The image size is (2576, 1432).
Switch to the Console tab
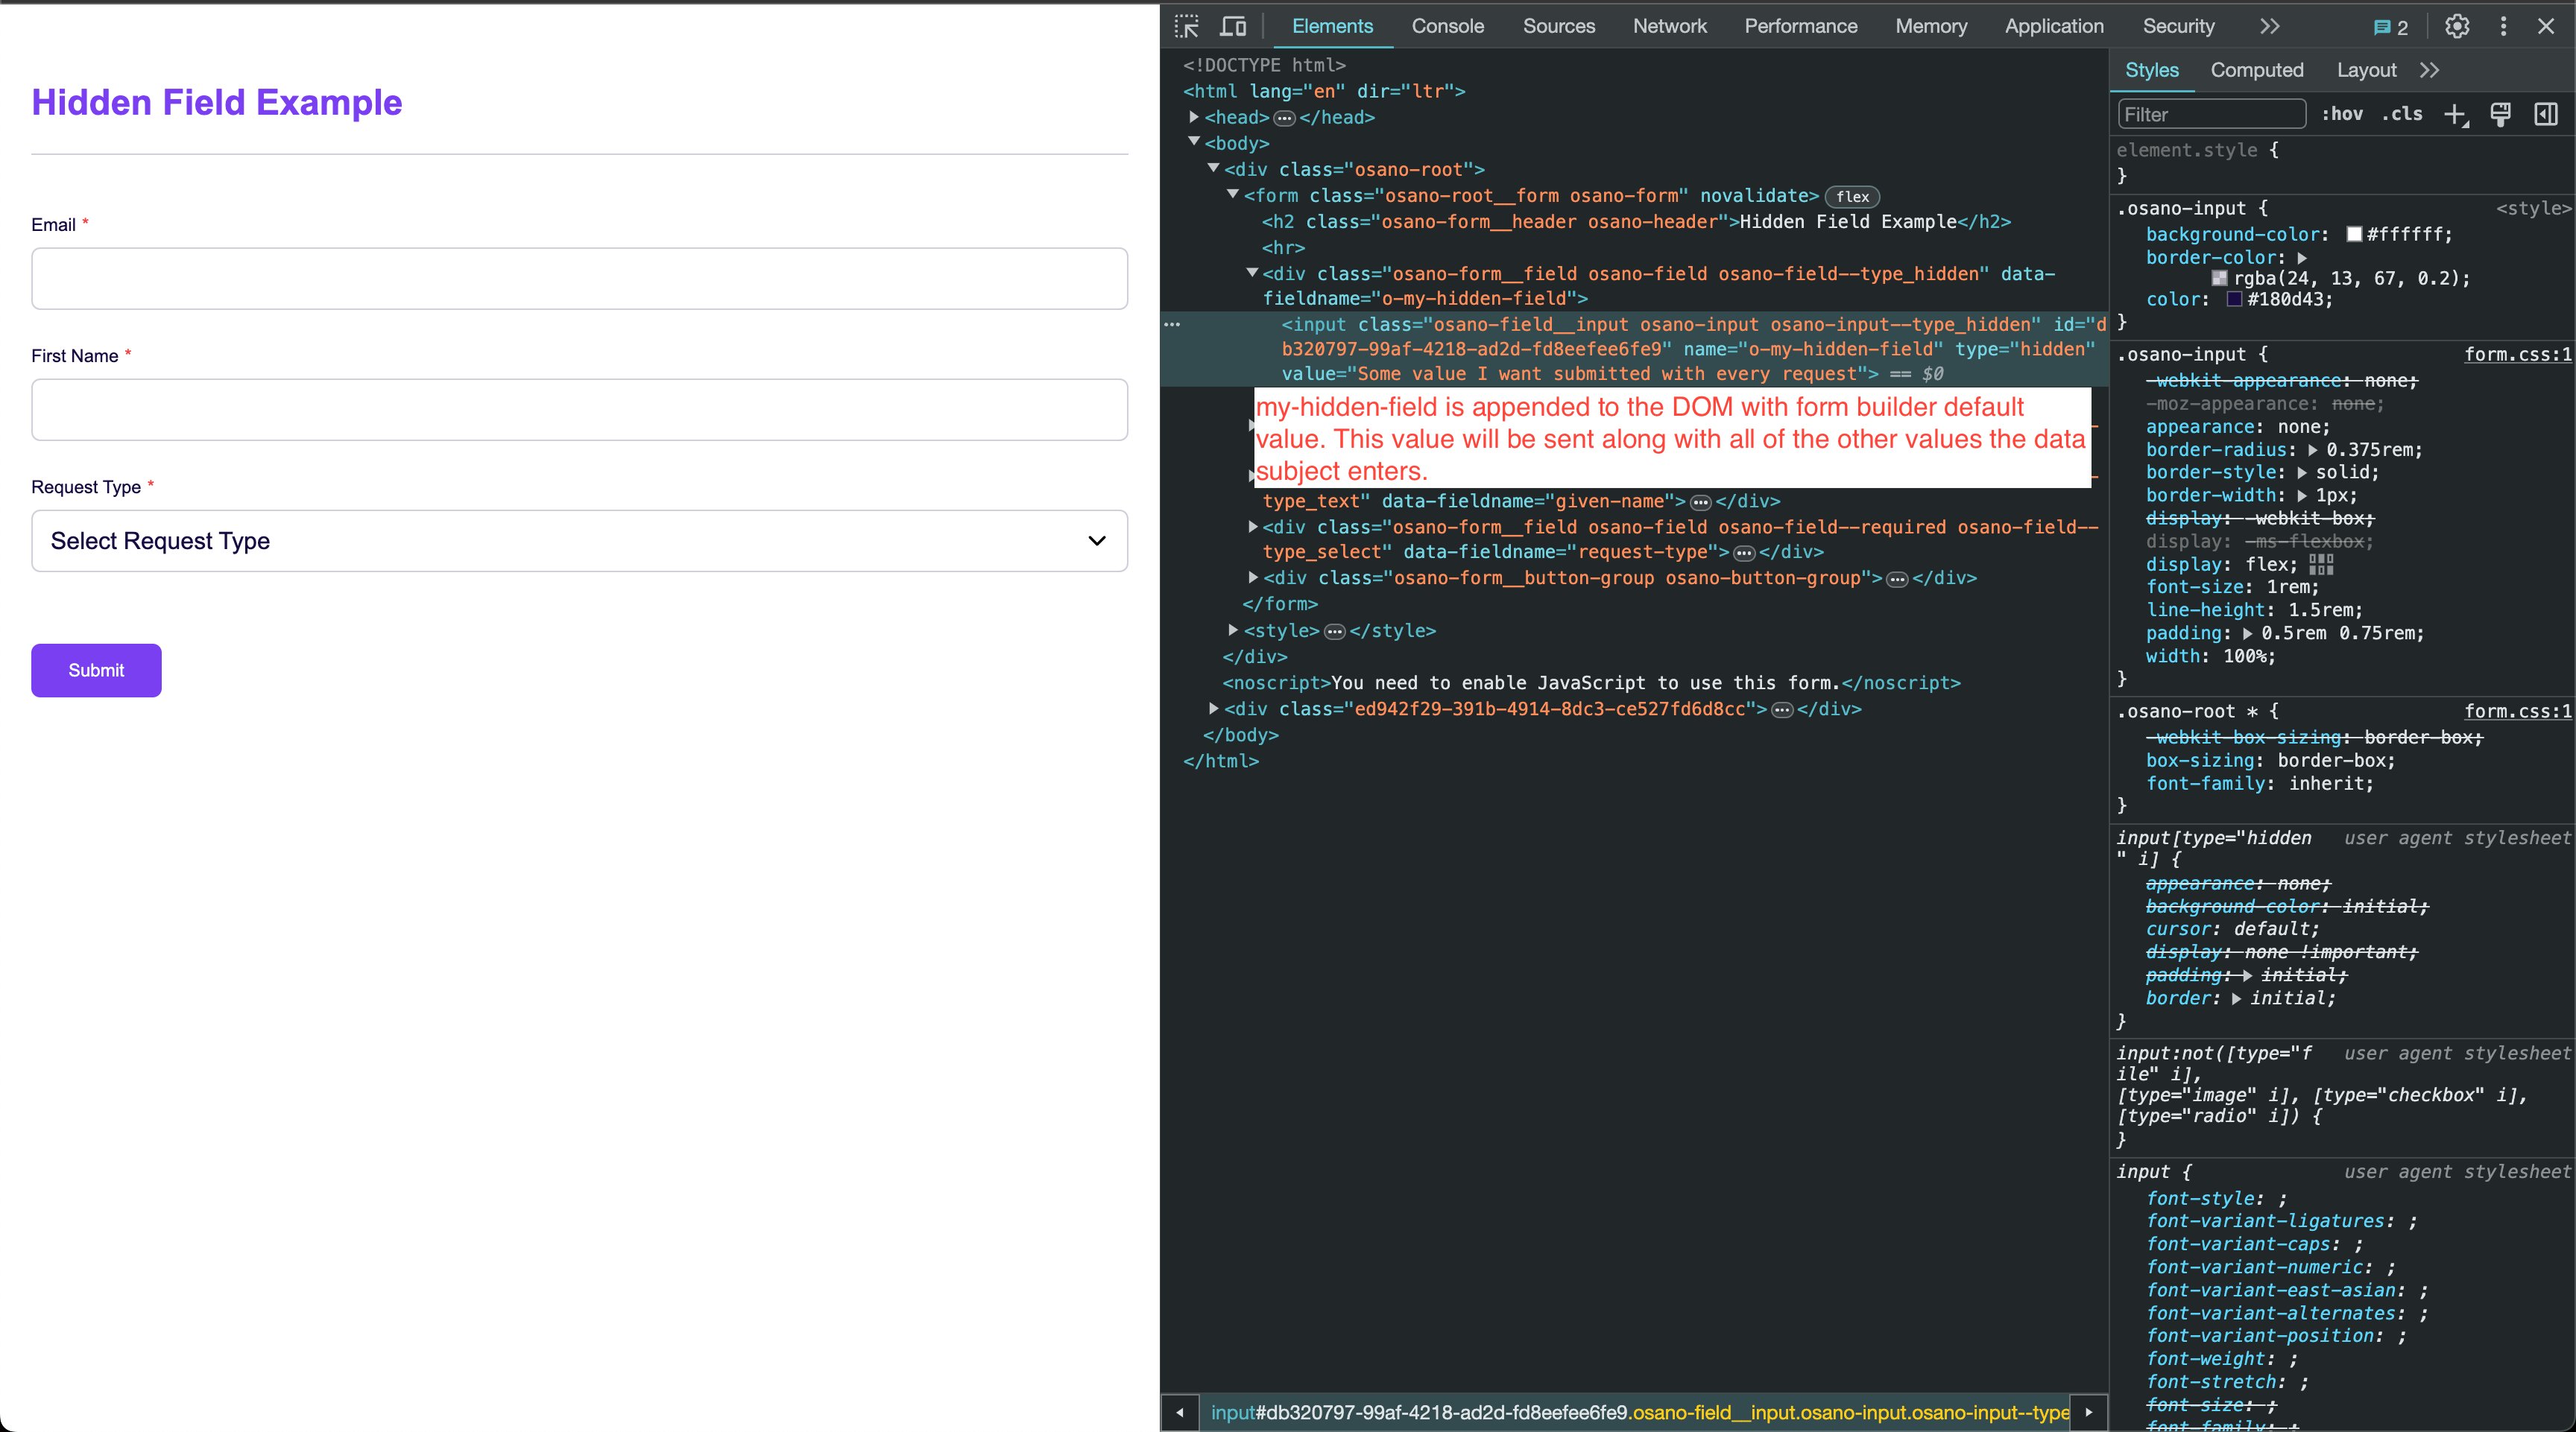[1447, 27]
